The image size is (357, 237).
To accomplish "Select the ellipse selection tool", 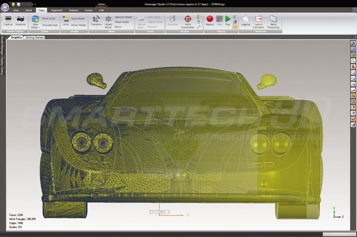I will click(353, 78).
